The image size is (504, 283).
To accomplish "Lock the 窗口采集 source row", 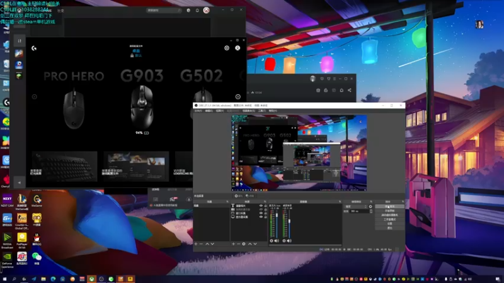I will [265, 213].
